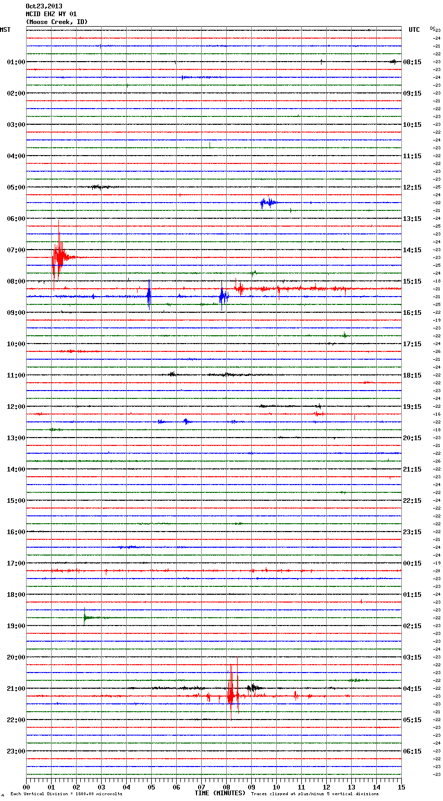The width and height of the screenshot is (443, 801).
Task: Click the 15:15 UTC row label
Action: pos(412,281)
